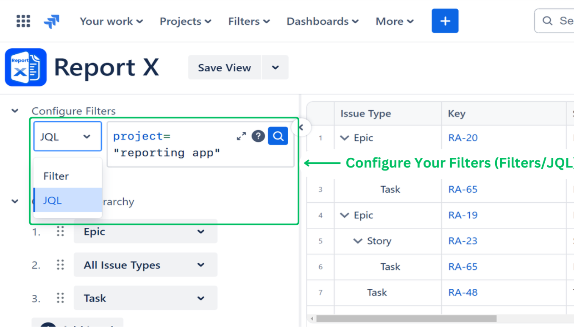Open the app switcher grid icon
Screen dimensions: 574x327
click(x=23, y=21)
